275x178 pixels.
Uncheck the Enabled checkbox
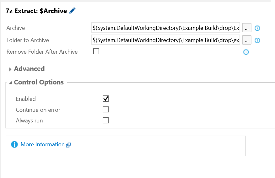[x=105, y=99]
